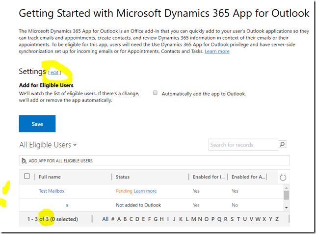
Task: Filter users by letter M
Action: tap(194, 219)
